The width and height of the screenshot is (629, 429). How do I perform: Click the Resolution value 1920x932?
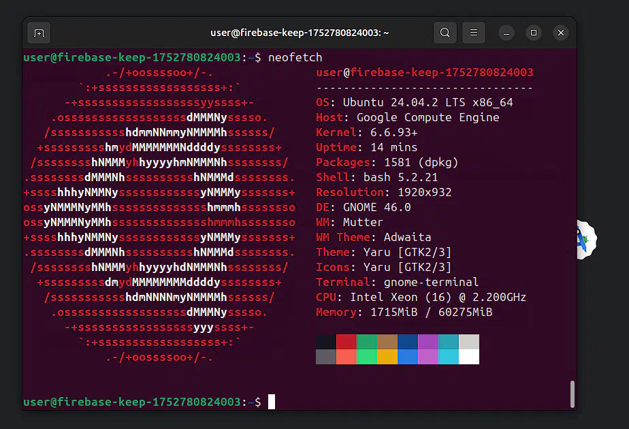pos(424,192)
